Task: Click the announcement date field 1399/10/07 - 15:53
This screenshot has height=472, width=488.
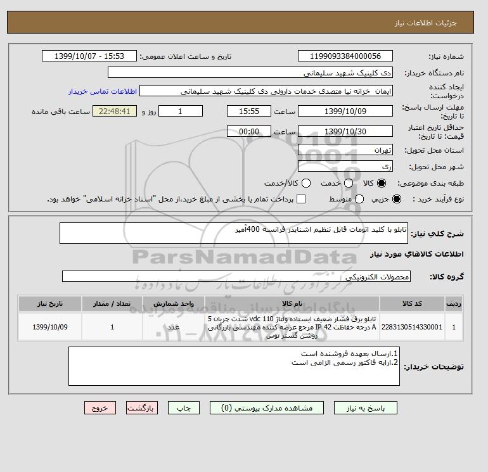Action: click(89, 56)
